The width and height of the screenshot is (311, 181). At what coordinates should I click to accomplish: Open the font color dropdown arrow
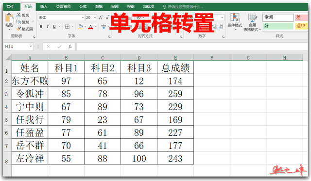click(x=95, y=27)
